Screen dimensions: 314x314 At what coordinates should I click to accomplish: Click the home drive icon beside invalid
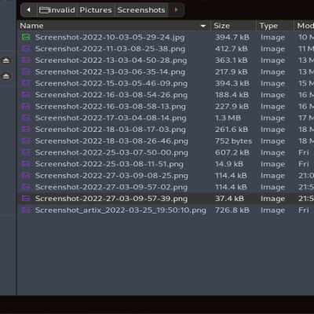(x=44, y=10)
